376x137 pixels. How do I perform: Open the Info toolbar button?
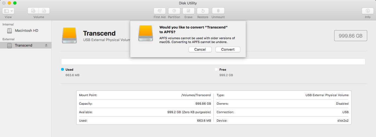[x=368, y=11]
